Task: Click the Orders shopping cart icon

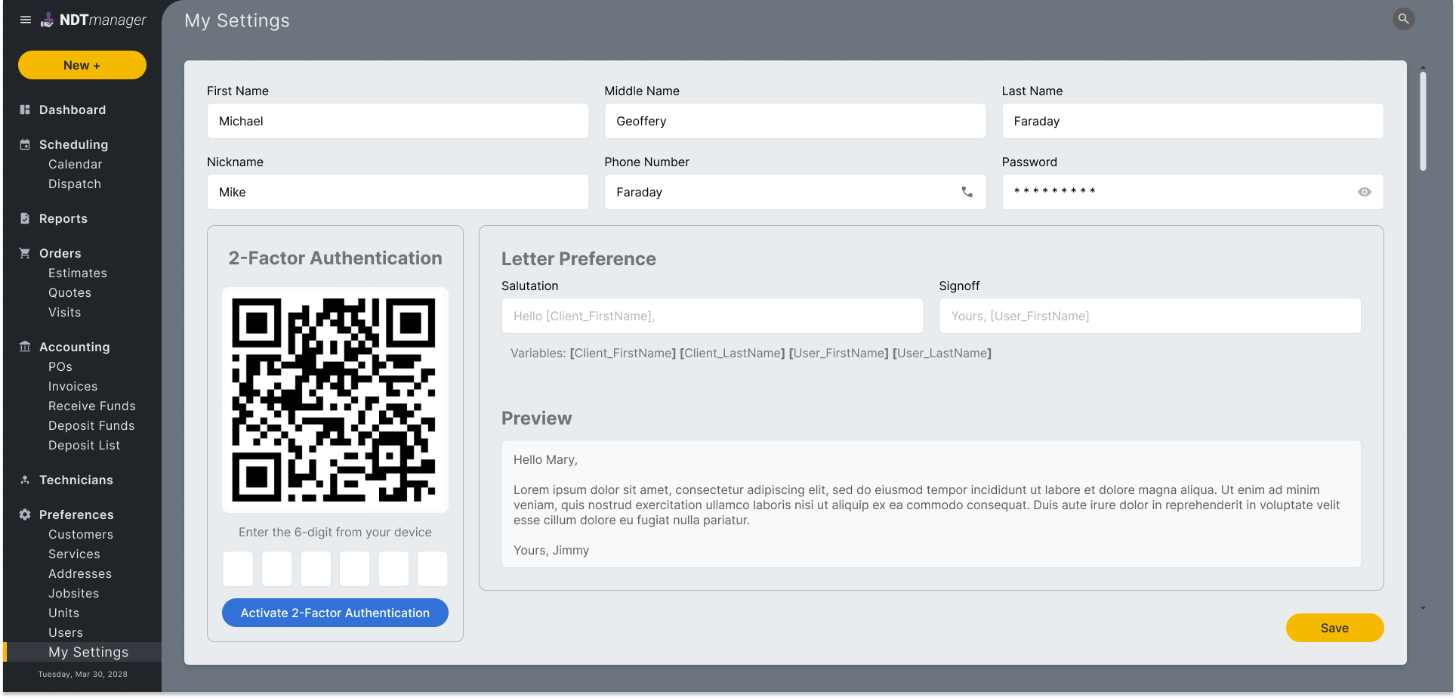Action: [25, 253]
